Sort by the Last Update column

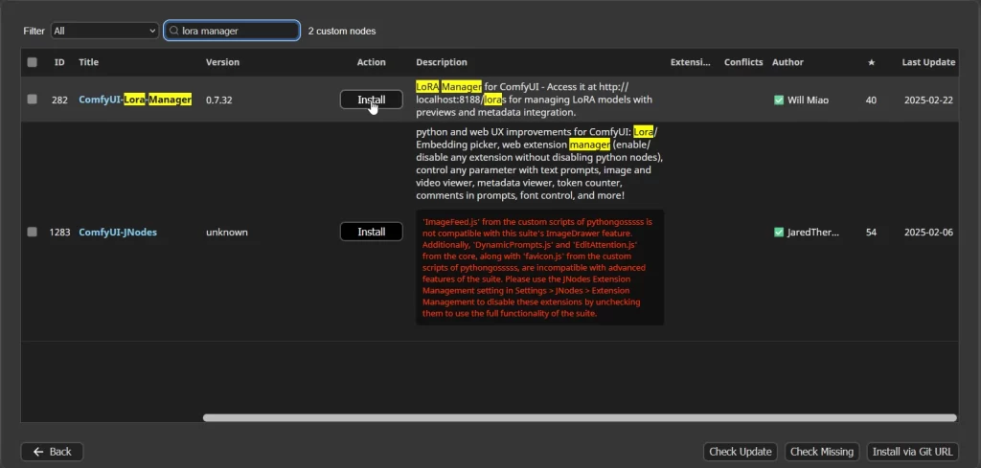tap(927, 62)
